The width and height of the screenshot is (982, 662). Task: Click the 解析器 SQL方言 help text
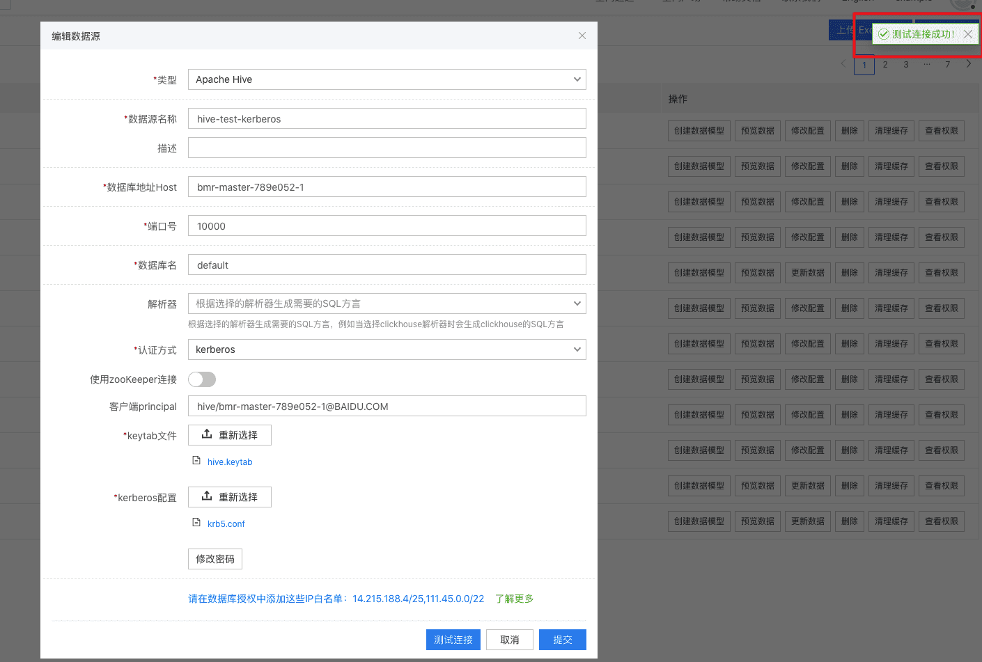376,324
